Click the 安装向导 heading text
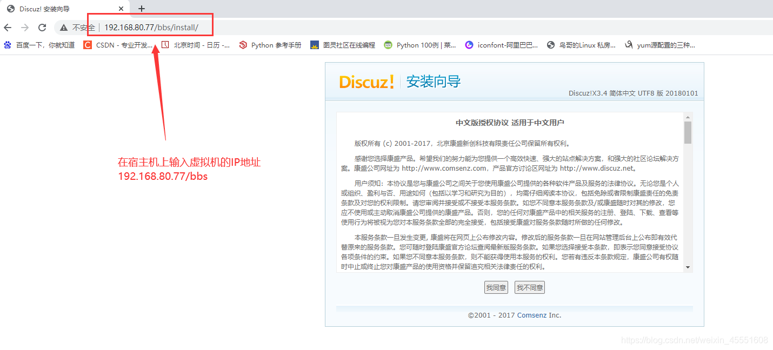Viewport: 773px width, 350px height. pyautogui.click(x=434, y=82)
